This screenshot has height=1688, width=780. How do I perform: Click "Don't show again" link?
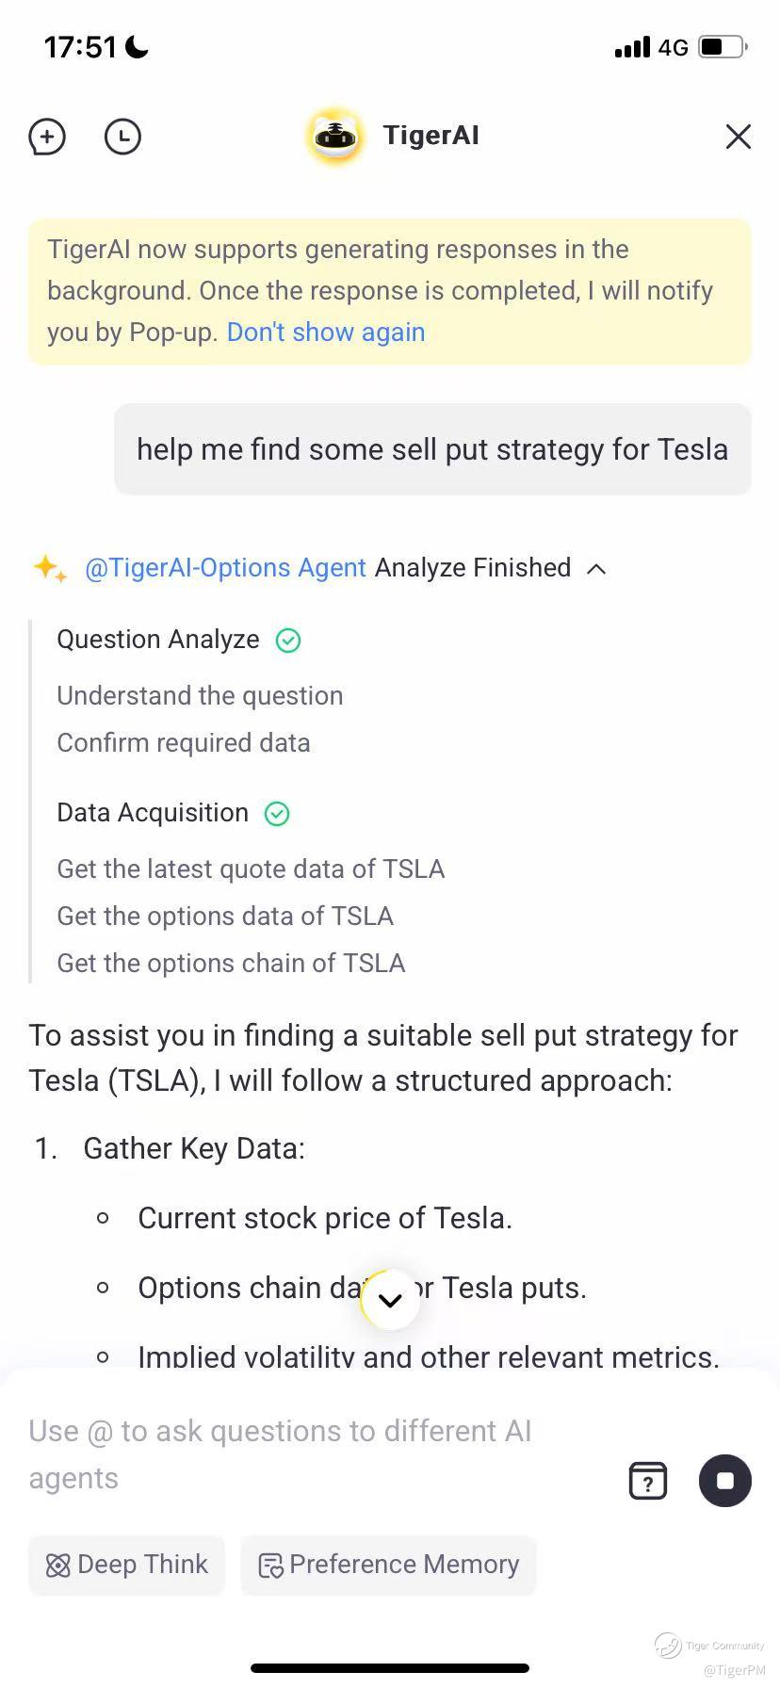click(326, 333)
